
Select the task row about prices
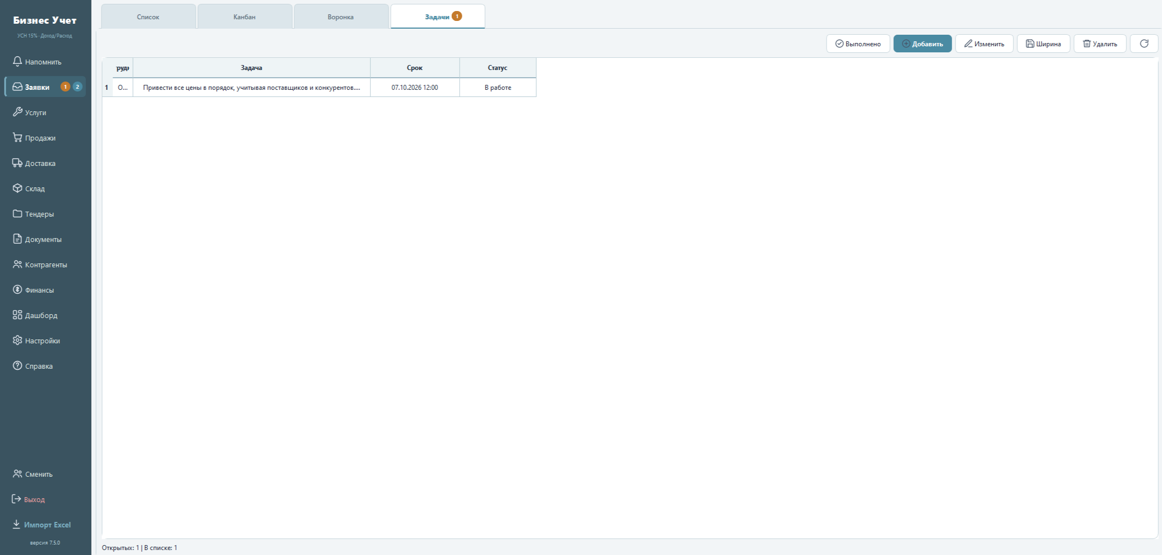[x=319, y=88]
